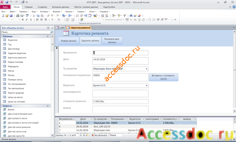Collapse navigation pane with double chevron
The width and height of the screenshot is (236, 142).
click(52, 28)
